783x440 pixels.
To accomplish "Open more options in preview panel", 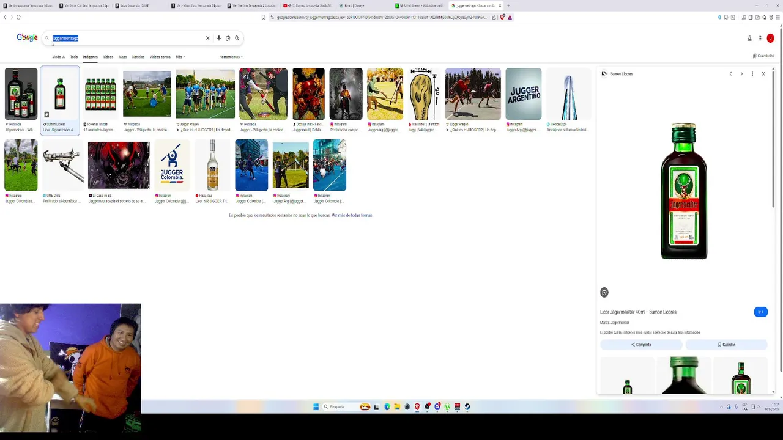I will 752,74.
